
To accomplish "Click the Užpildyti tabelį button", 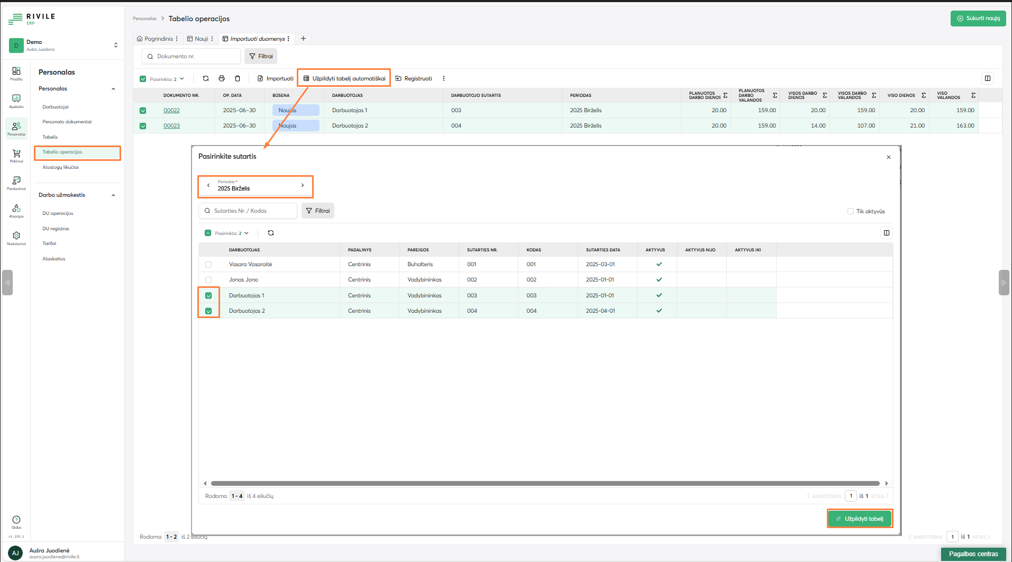I will (x=860, y=519).
